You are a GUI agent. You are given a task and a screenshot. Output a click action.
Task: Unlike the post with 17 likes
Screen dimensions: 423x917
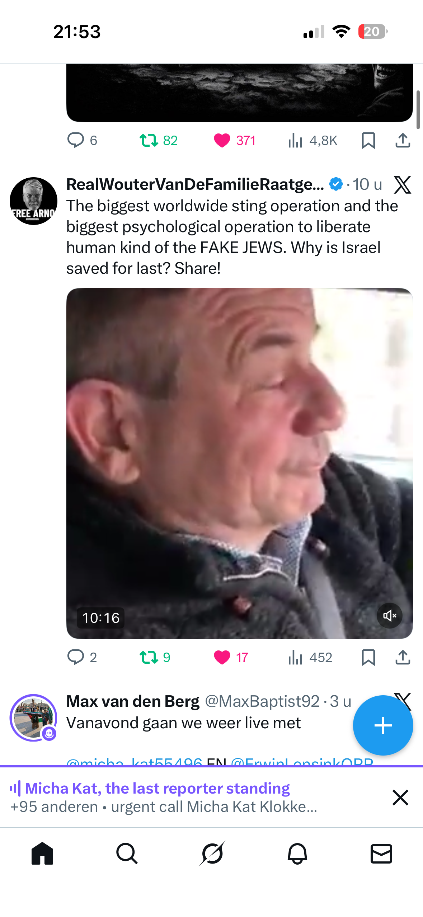231,657
